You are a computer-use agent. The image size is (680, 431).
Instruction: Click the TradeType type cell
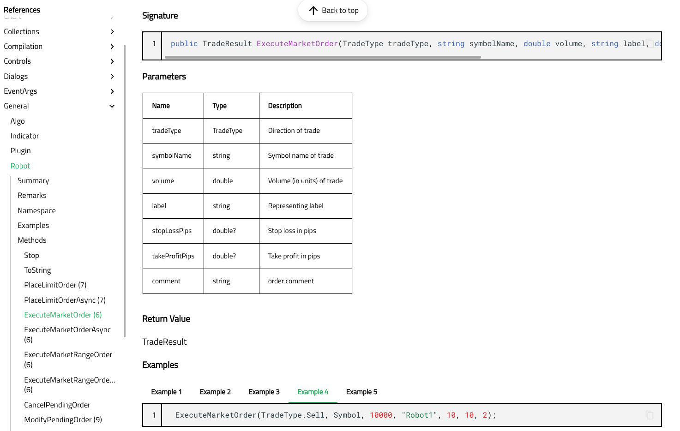tap(231, 131)
